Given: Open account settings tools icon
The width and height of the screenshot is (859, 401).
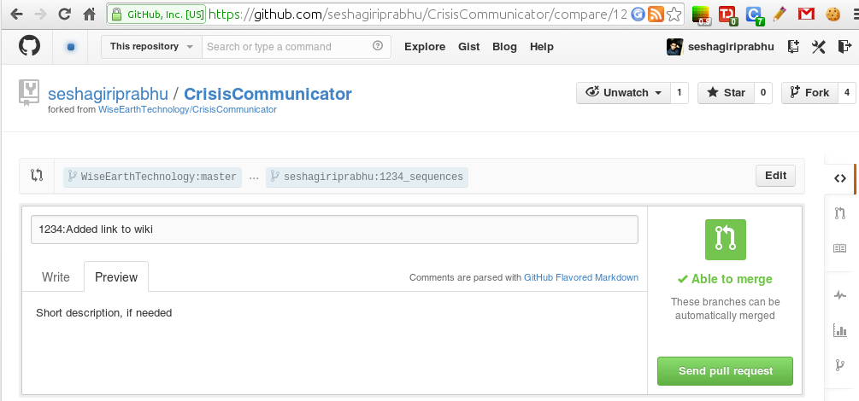Looking at the screenshot, I should (819, 47).
